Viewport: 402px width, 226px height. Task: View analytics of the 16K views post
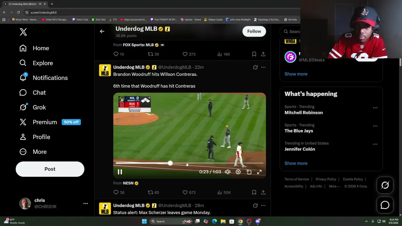(224, 54)
